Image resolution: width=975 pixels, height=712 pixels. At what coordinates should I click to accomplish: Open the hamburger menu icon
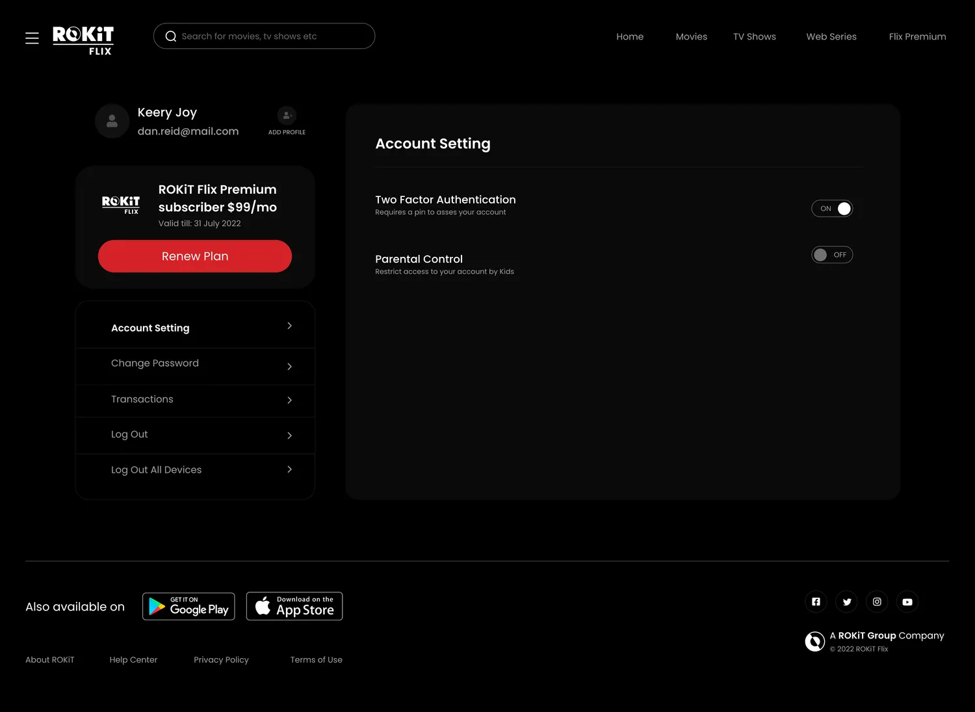point(32,38)
